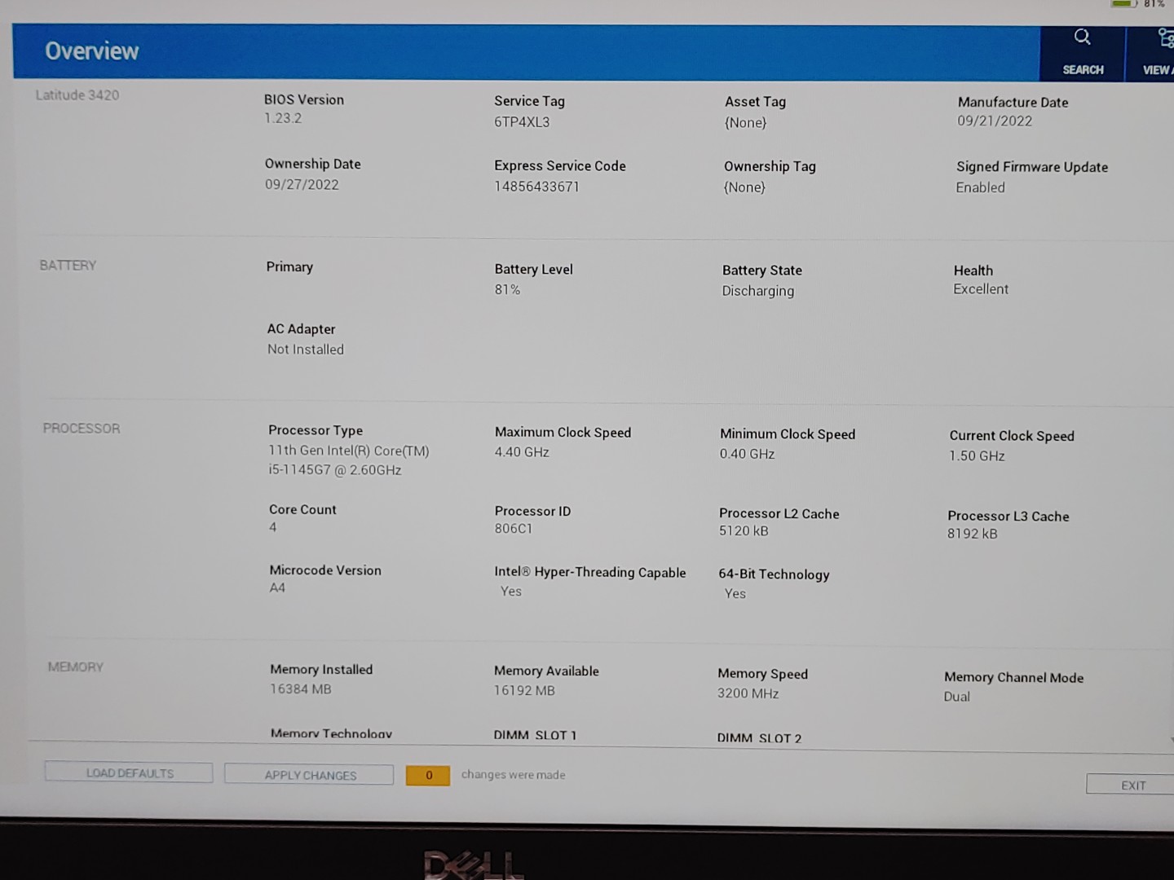Click the BIOS Version value 1.23.2
The height and width of the screenshot is (880, 1174).
283,118
